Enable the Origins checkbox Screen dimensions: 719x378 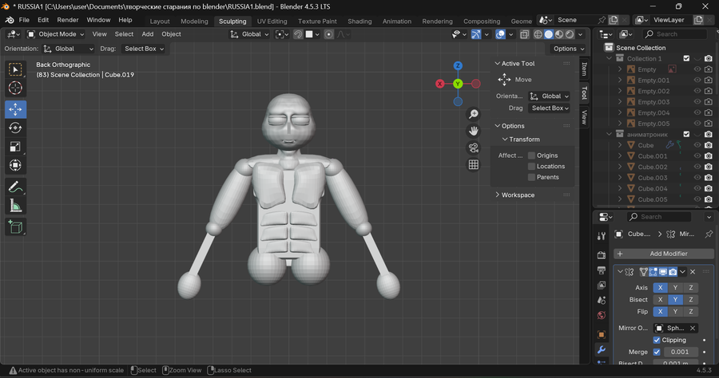pyautogui.click(x=531, y=156)
